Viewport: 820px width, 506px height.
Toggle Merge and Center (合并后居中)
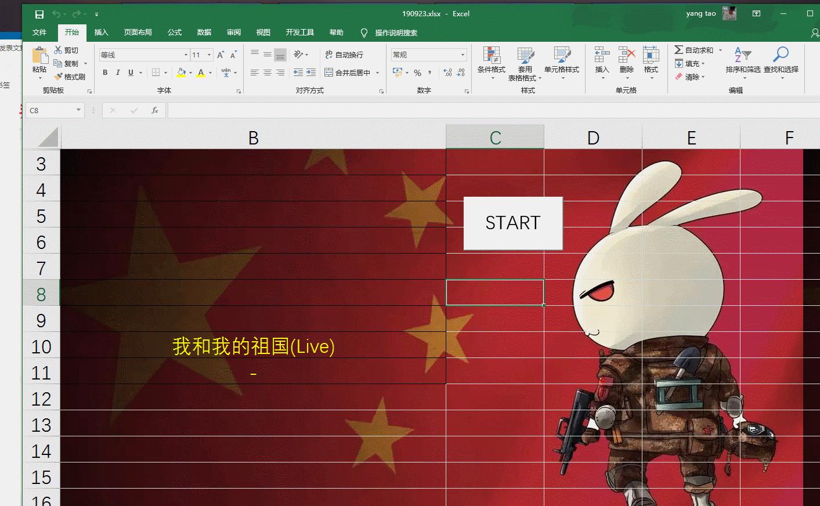click(x=347, y=73)
